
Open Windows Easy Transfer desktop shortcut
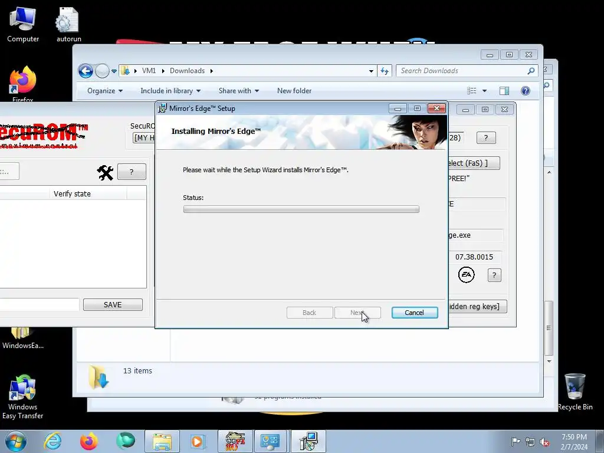23,397
